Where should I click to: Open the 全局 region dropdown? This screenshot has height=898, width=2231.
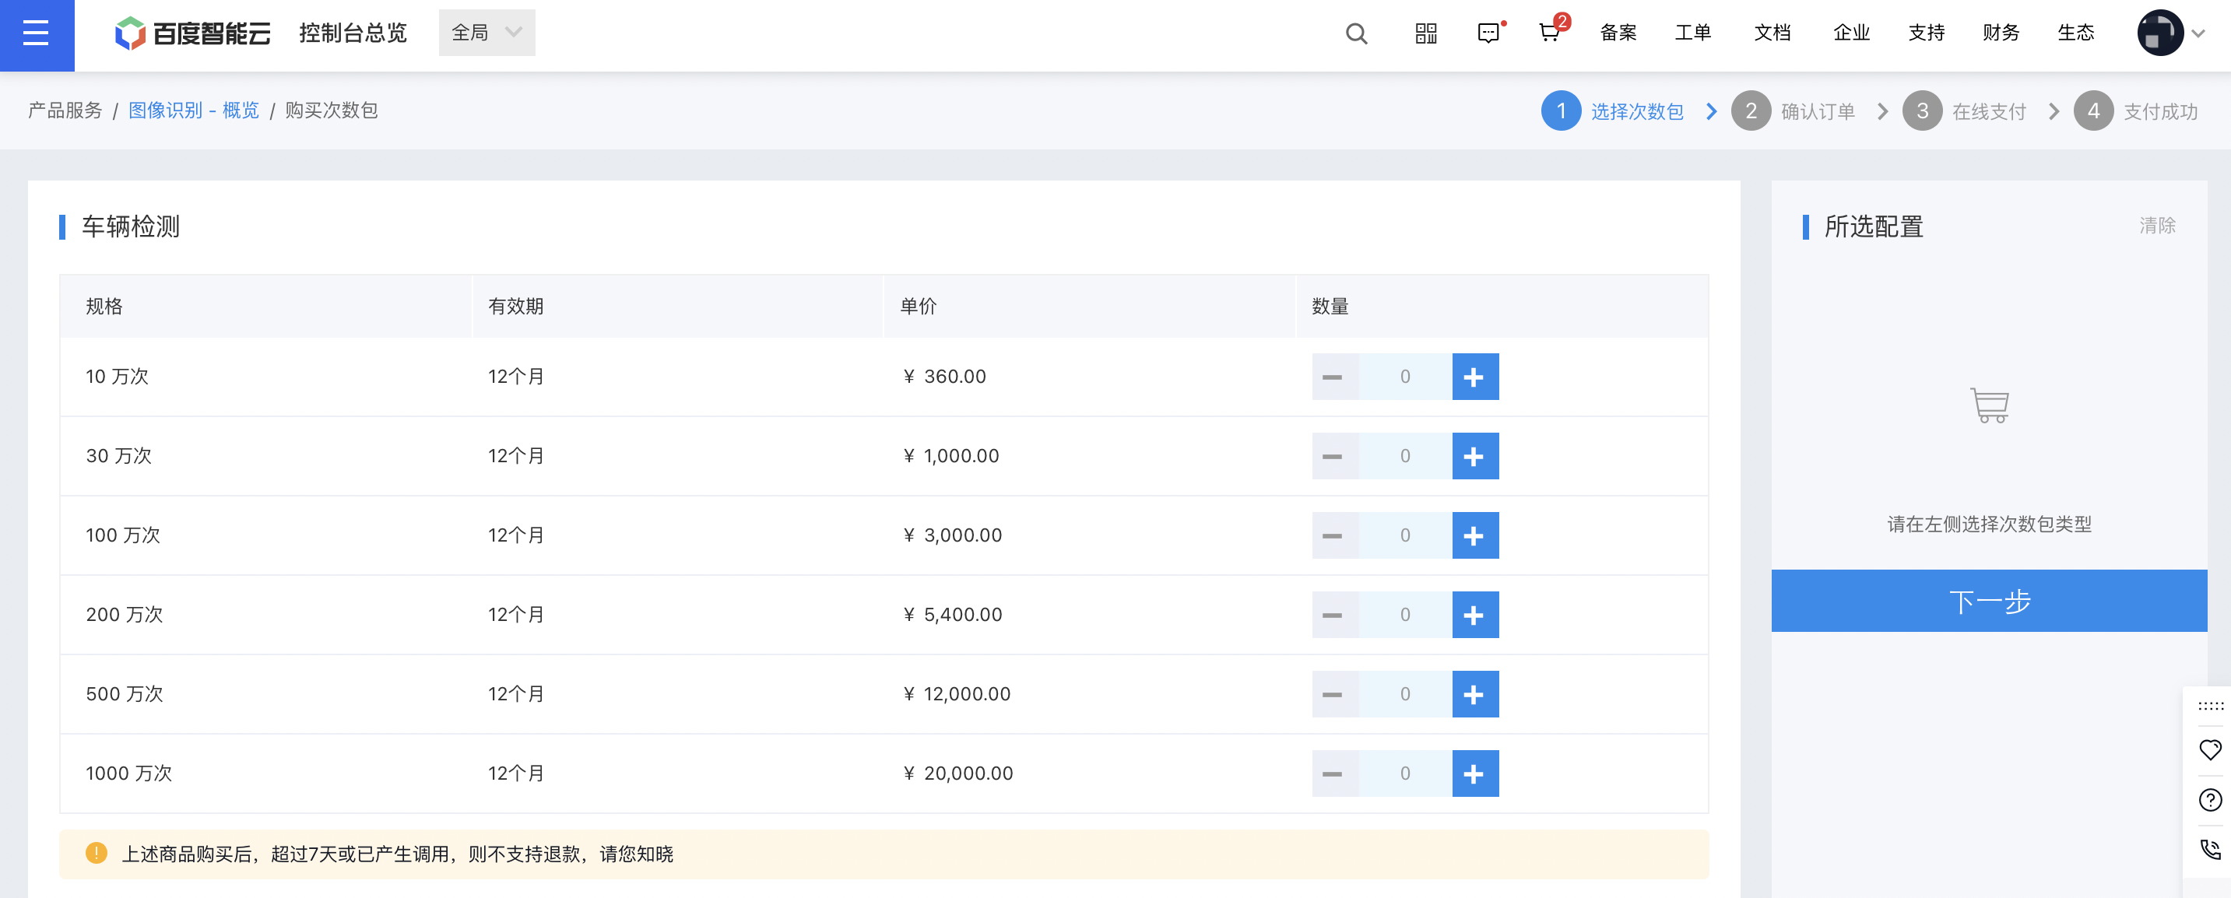coord(487,33)
